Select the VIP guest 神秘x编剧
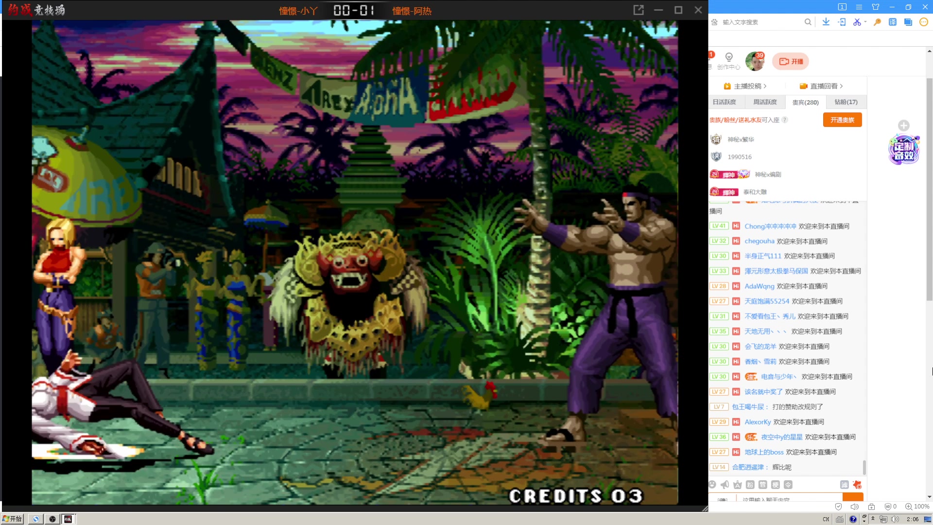The width and height of the screenshot is (933, 525). (x=768, y=175)
